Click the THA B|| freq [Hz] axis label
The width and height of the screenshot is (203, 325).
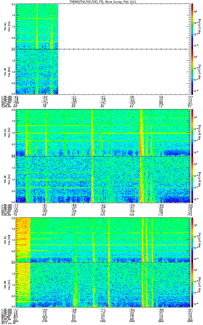point(7,71)
